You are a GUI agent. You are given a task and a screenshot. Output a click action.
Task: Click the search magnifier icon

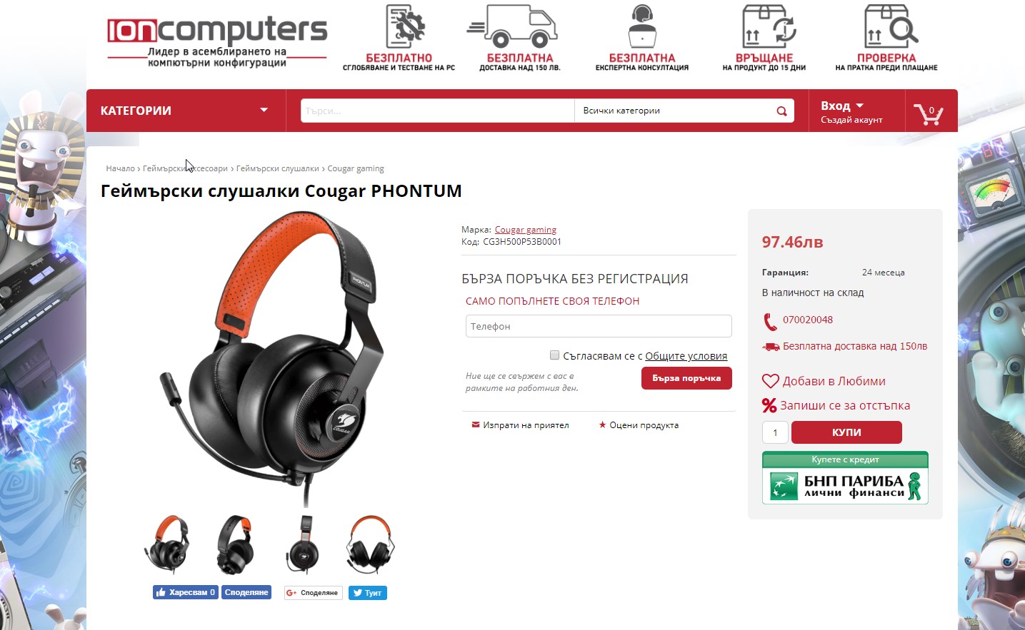coord(781,111)
